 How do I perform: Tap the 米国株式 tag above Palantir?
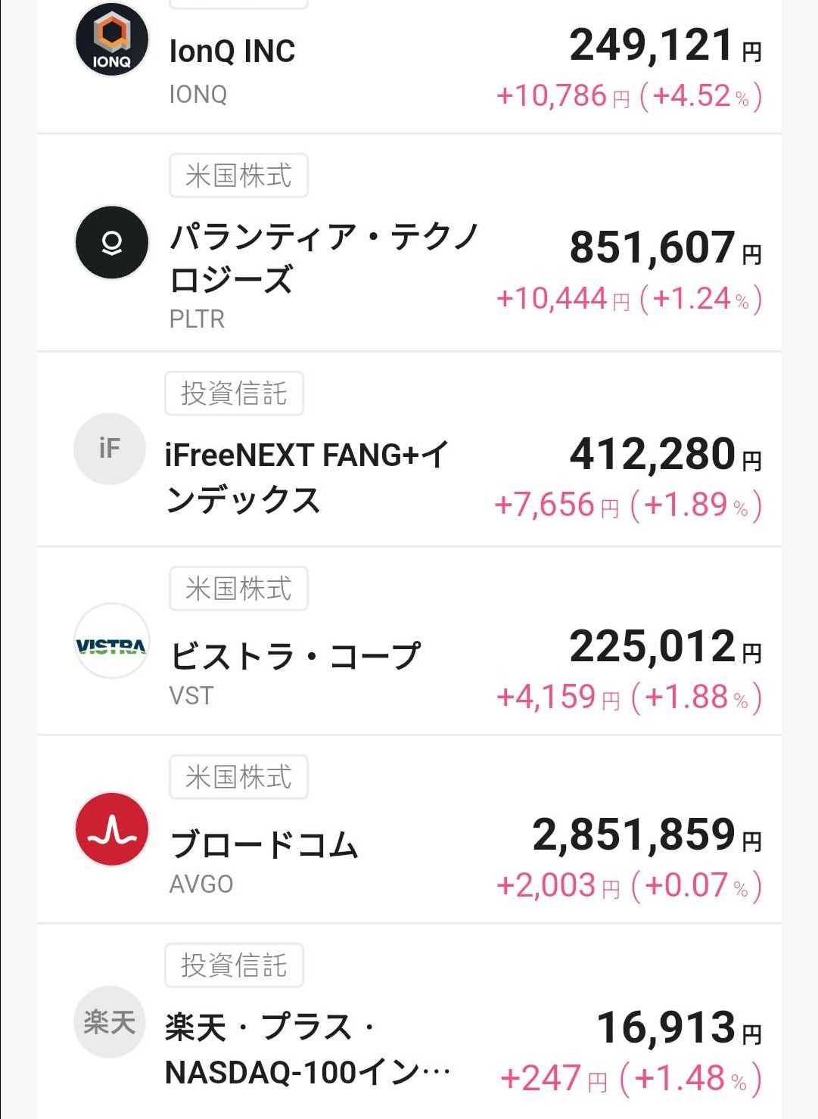[238, 176]
